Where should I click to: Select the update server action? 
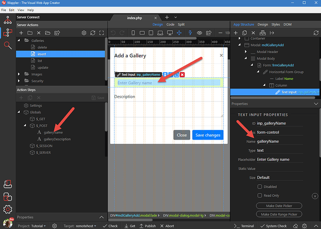point(43,67)
